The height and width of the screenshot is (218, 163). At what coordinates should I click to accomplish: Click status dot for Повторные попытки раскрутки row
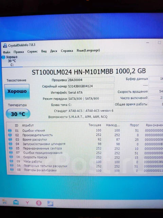[x=12, y=166]
